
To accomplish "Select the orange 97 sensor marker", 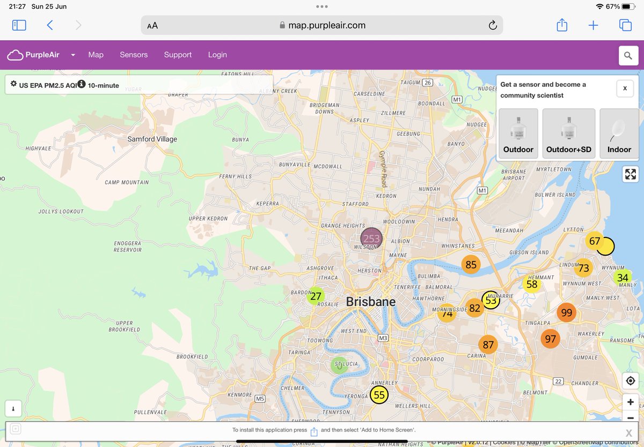I will tap(551, 339).
